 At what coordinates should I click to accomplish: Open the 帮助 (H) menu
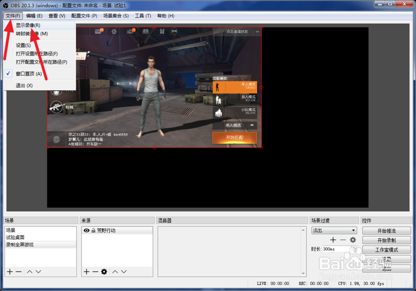166,16
